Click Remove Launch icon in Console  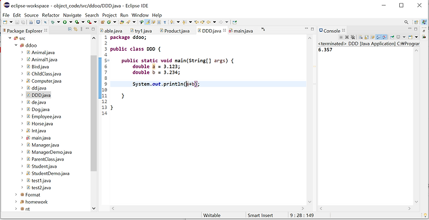tap(347, 37)
